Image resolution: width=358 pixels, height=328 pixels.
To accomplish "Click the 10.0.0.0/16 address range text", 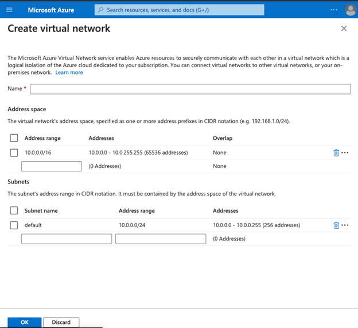I will point(38,153).
